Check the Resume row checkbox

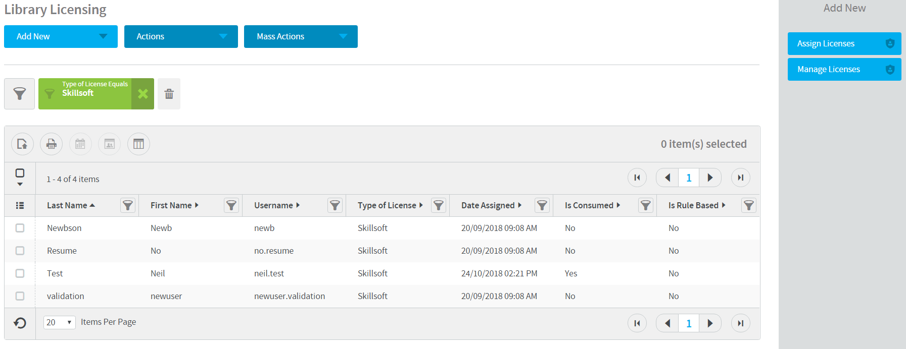(20, 251)
